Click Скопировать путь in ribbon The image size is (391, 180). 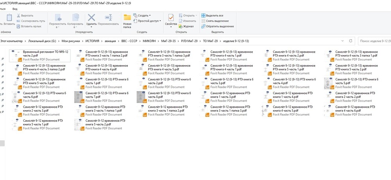coord(31,21)
